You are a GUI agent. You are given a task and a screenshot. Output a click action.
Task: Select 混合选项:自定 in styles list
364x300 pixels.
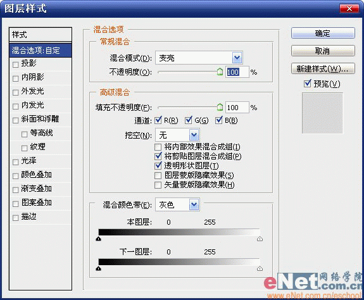click(41, 50)
